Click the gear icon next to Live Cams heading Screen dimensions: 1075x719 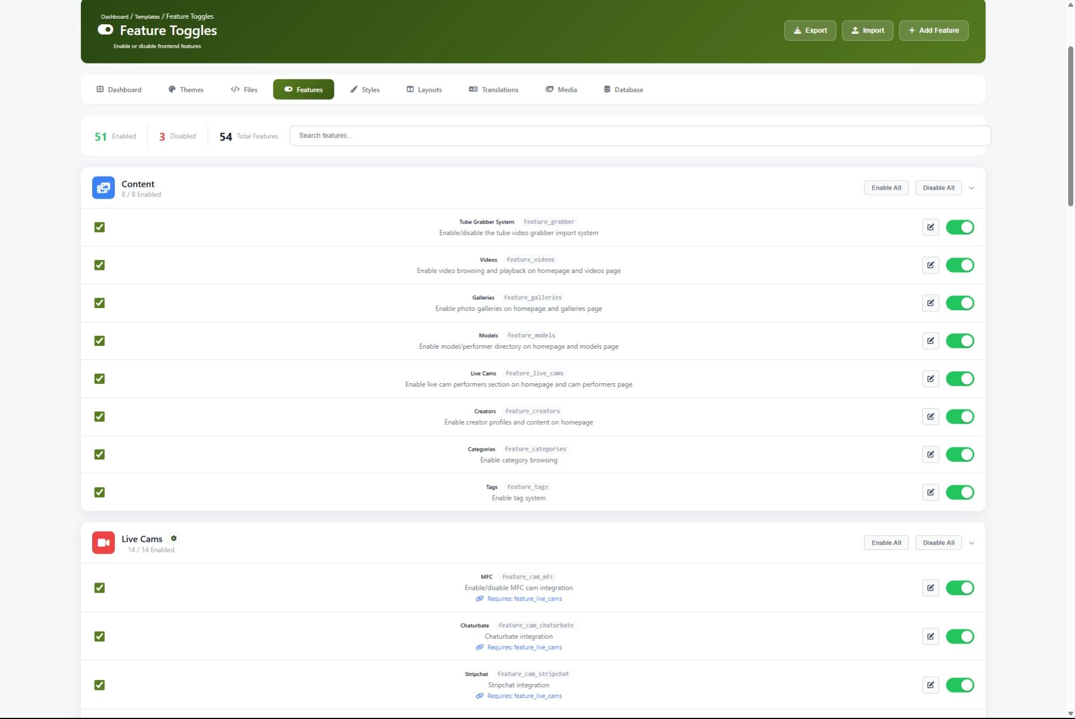pos(174,538)
